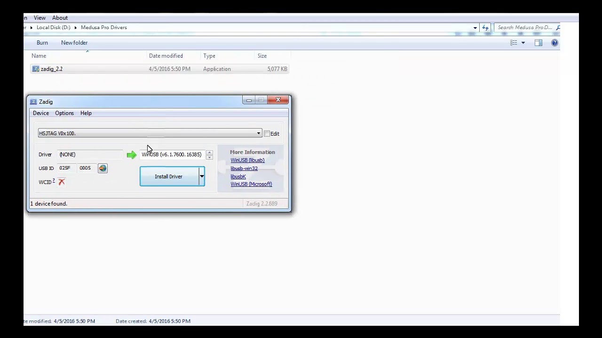Click the current Driver (NONE) field

pos(90,154)
